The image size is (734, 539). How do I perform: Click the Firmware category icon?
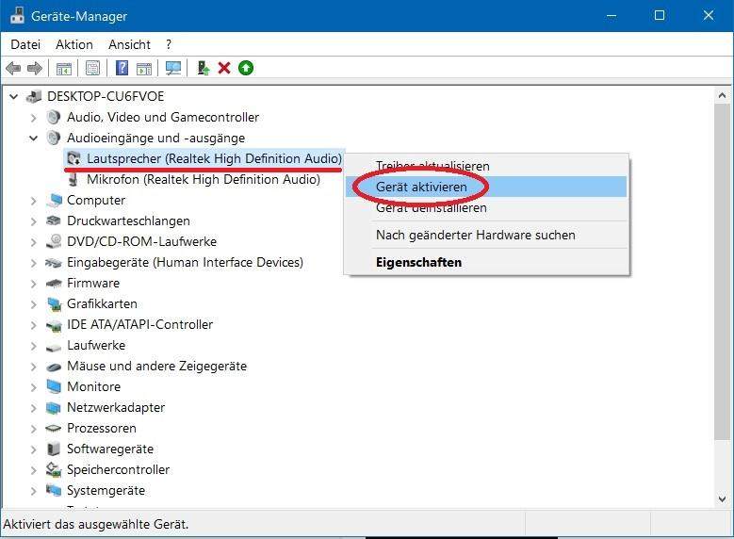pyautogui.click(x=54, y=284)
